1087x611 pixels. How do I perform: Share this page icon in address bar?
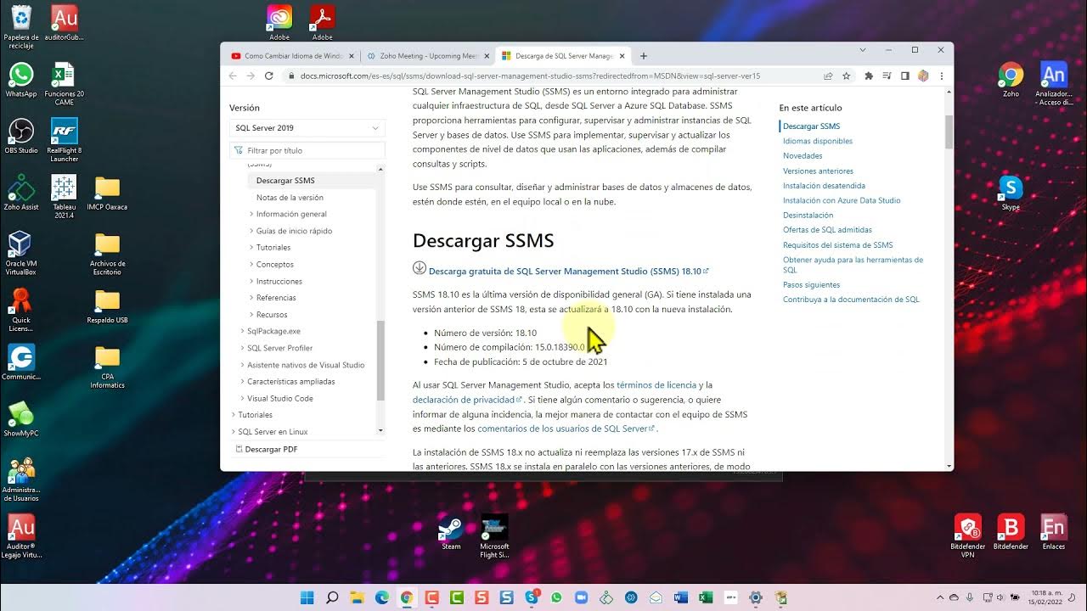[x=828, y=76]
